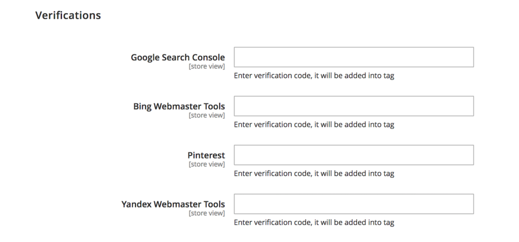
Task: Click the Google Search Console verification input
Action: [354, 57]
